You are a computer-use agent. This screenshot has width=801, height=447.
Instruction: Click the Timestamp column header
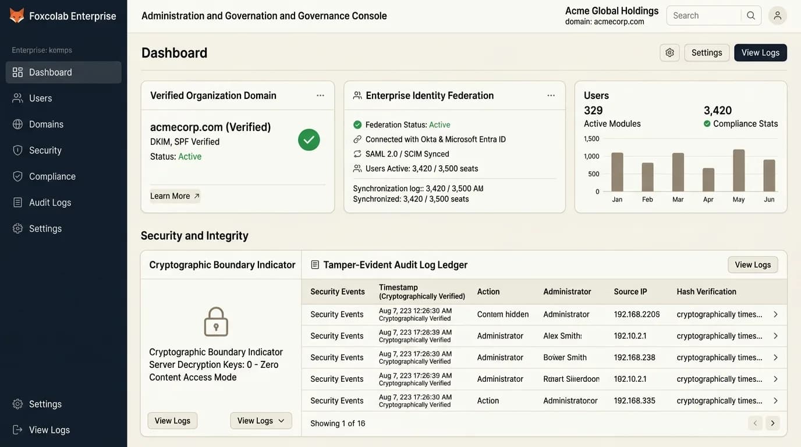pyautogui.click(x=422, y=292)
